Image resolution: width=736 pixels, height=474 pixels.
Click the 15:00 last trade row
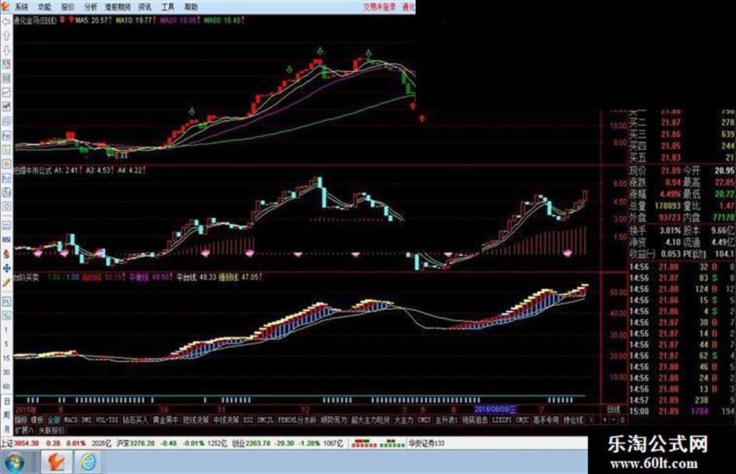(682, 412)
